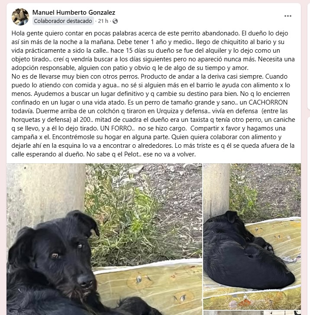Click the word CACHORRON in the post text
The image size is (310, 315).
[268, 102]
